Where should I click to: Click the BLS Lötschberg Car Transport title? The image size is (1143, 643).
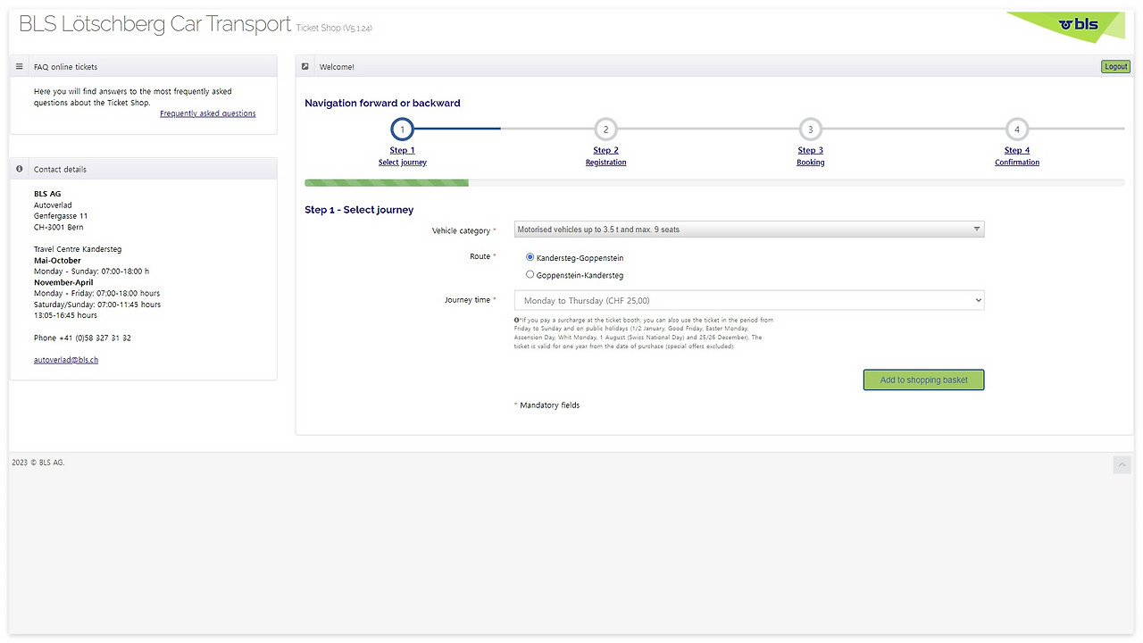(155, 24)
